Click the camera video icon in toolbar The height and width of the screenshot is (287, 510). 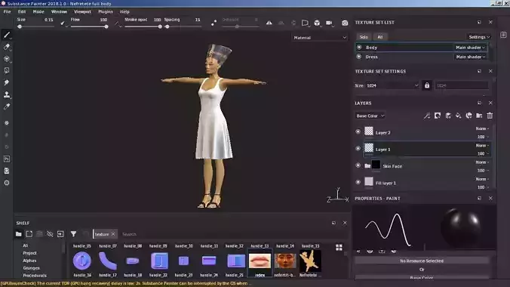(x=329, y=23)
